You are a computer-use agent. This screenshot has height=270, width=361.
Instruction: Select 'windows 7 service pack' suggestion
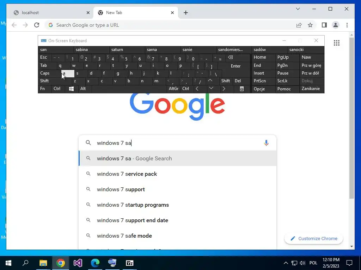click(178, 174)
